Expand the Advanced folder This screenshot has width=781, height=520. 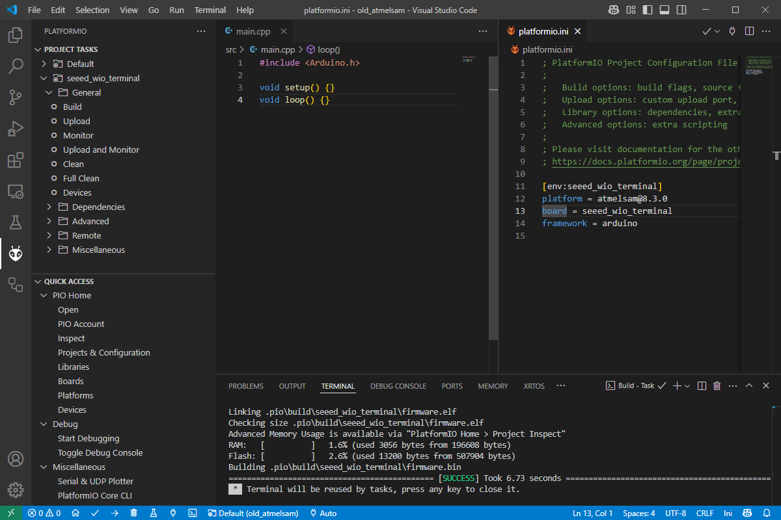(x=49, y=221)
